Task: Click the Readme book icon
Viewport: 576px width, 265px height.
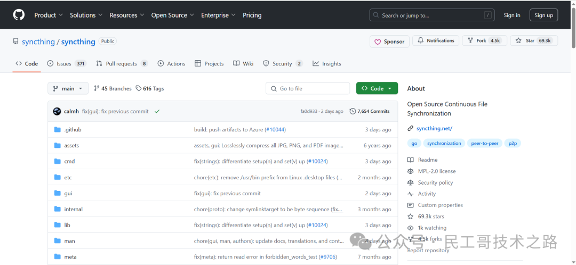Action: pyautogui.click(x=410, y=160)
